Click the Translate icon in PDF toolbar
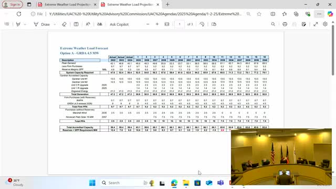The image size is (336, 189). [99, 24]
